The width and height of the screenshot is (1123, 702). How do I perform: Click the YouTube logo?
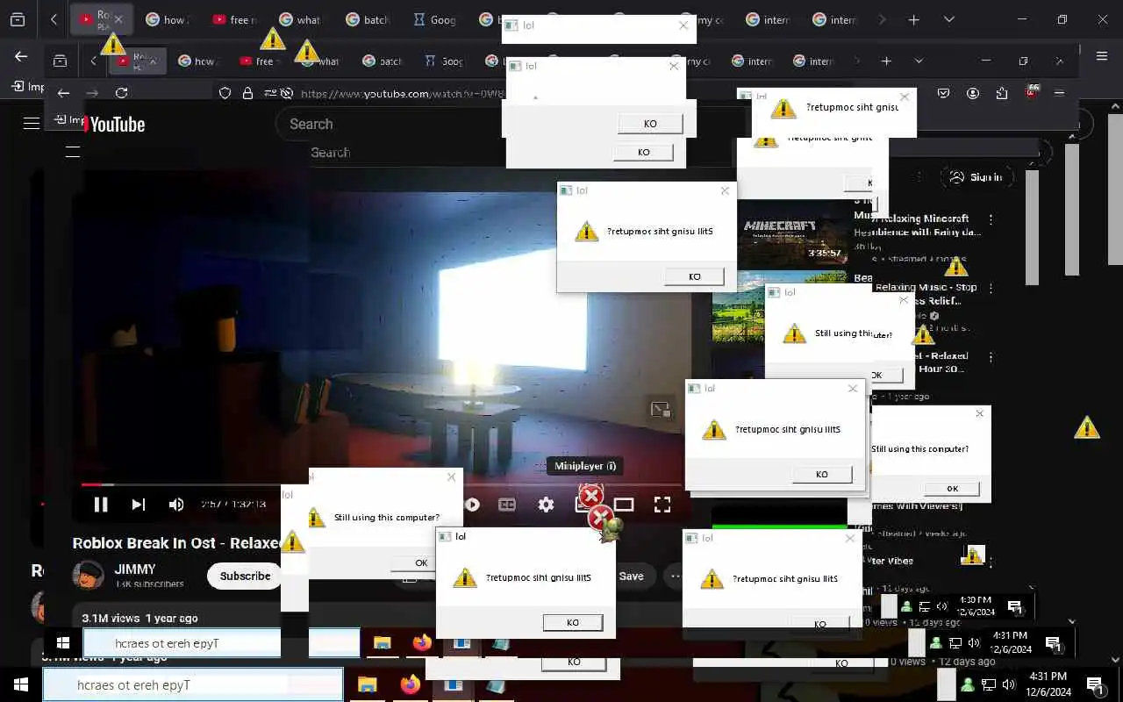tap(114, 124)
